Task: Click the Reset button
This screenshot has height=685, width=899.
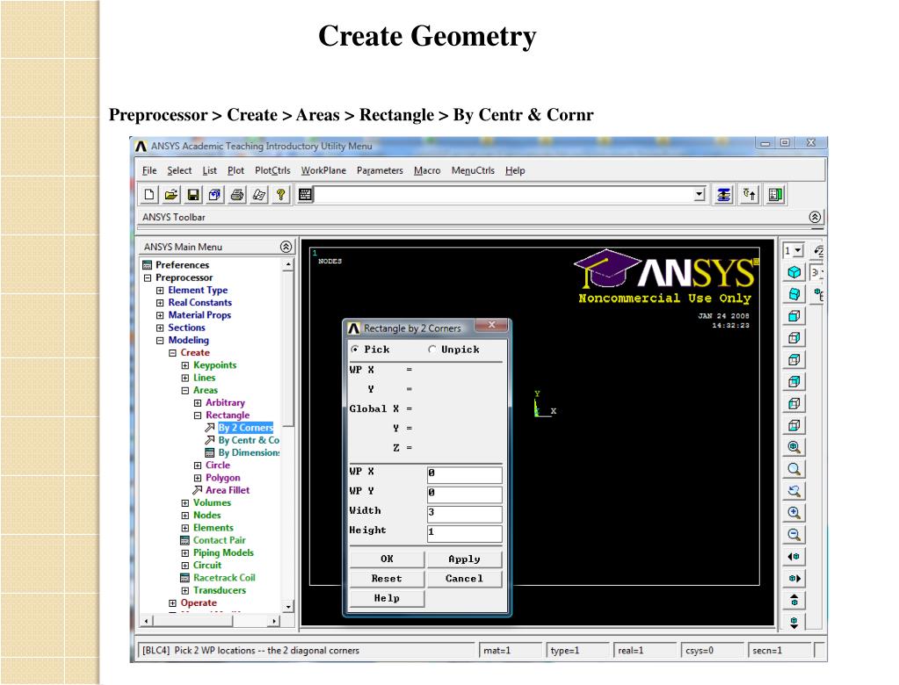Action: point(387,579)
